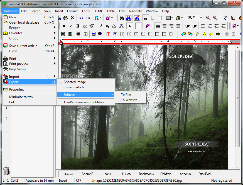Click the ruler right margin marker

pyautogui.click(x=230, y=42)
